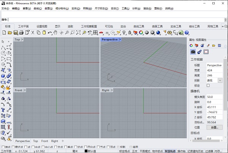
Task: Toggle the 锁定 checkbox in properties
Action: pyautogui.click(x=208, y=86)
